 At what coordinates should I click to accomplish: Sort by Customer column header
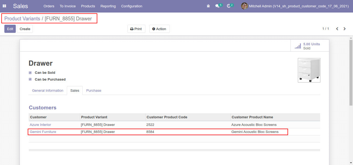(x=54, y=117)
